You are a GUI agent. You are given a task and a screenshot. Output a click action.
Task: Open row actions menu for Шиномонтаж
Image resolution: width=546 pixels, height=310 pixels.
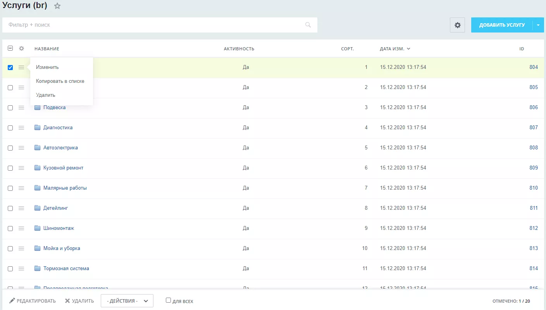point(21,228)
